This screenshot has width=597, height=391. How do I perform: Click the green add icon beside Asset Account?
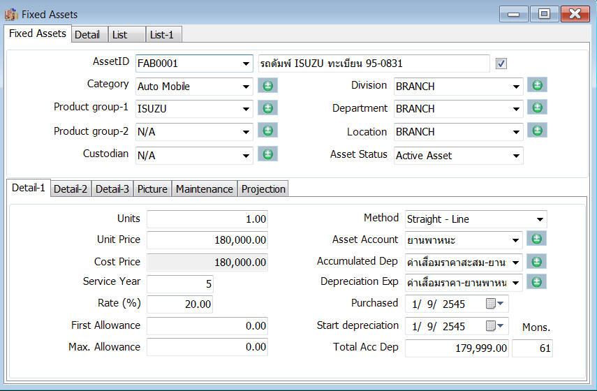coord(536,238)
